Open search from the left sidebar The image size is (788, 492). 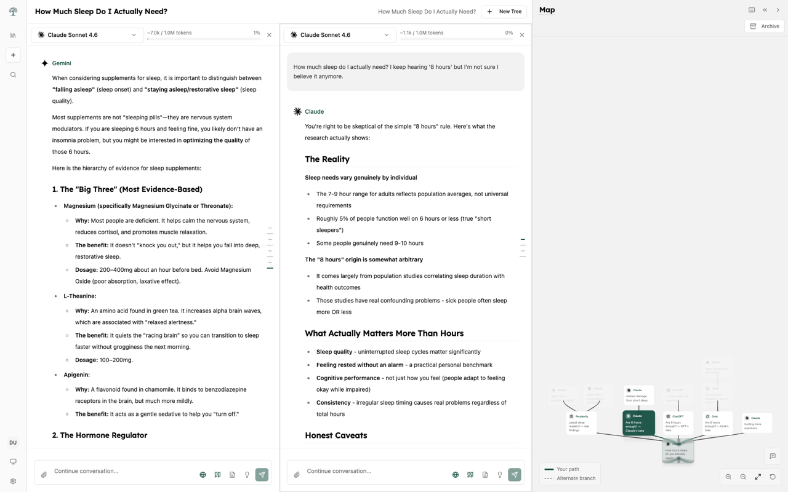coord(13,75)
